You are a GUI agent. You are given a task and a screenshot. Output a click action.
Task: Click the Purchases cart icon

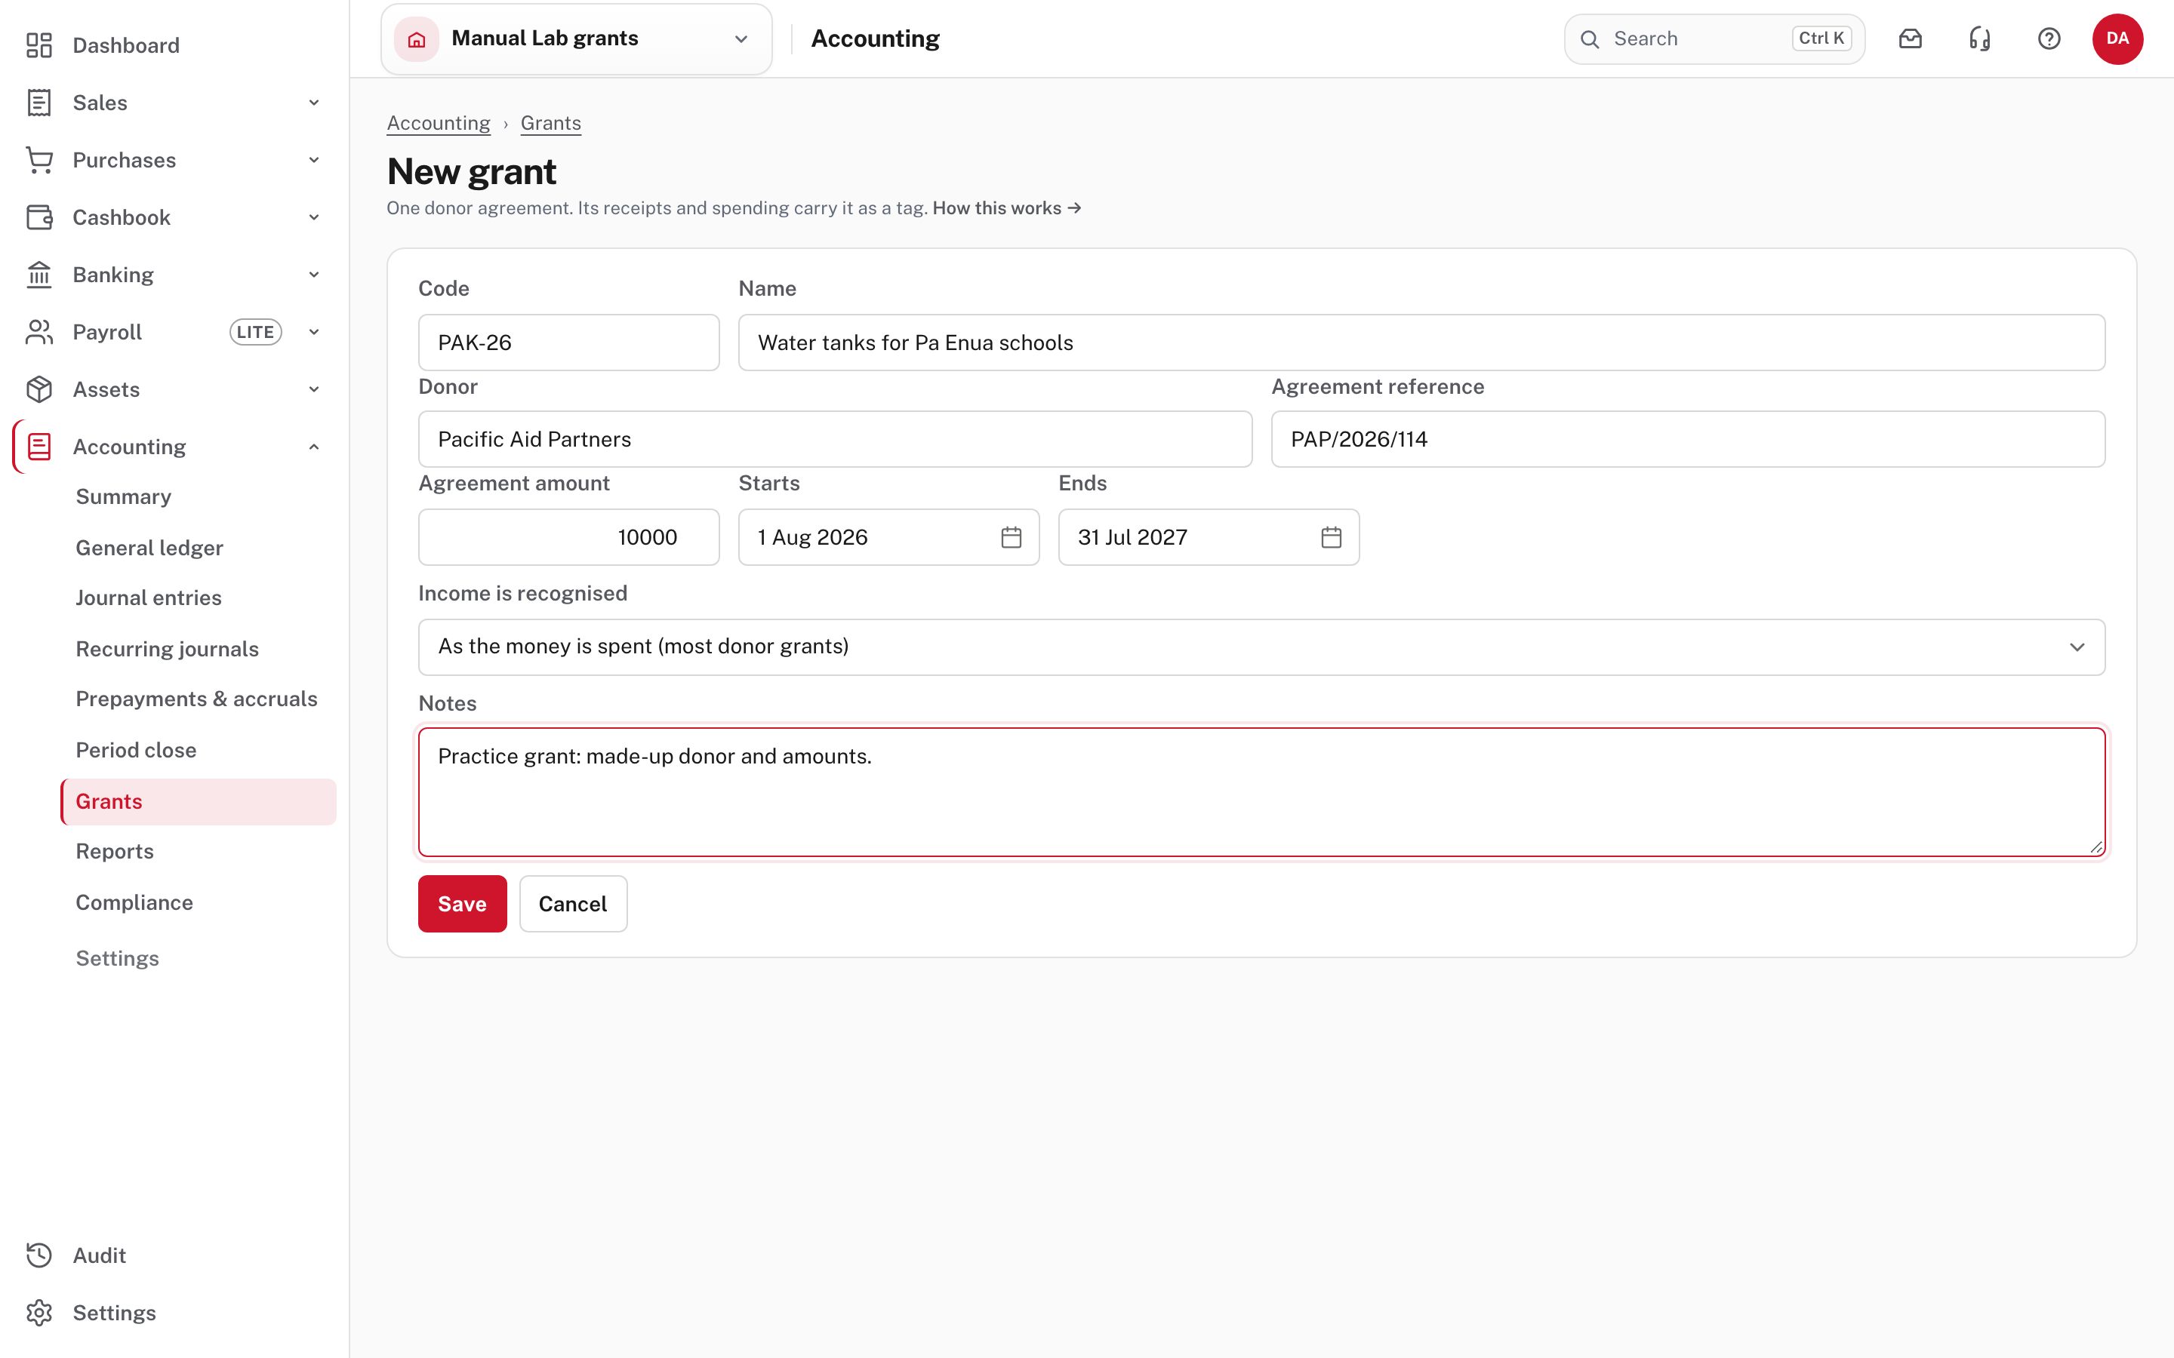(x=38, y=160)
